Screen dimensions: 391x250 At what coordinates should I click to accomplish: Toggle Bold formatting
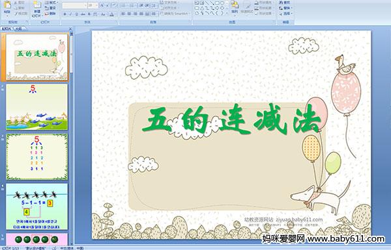tap(65, 14)
